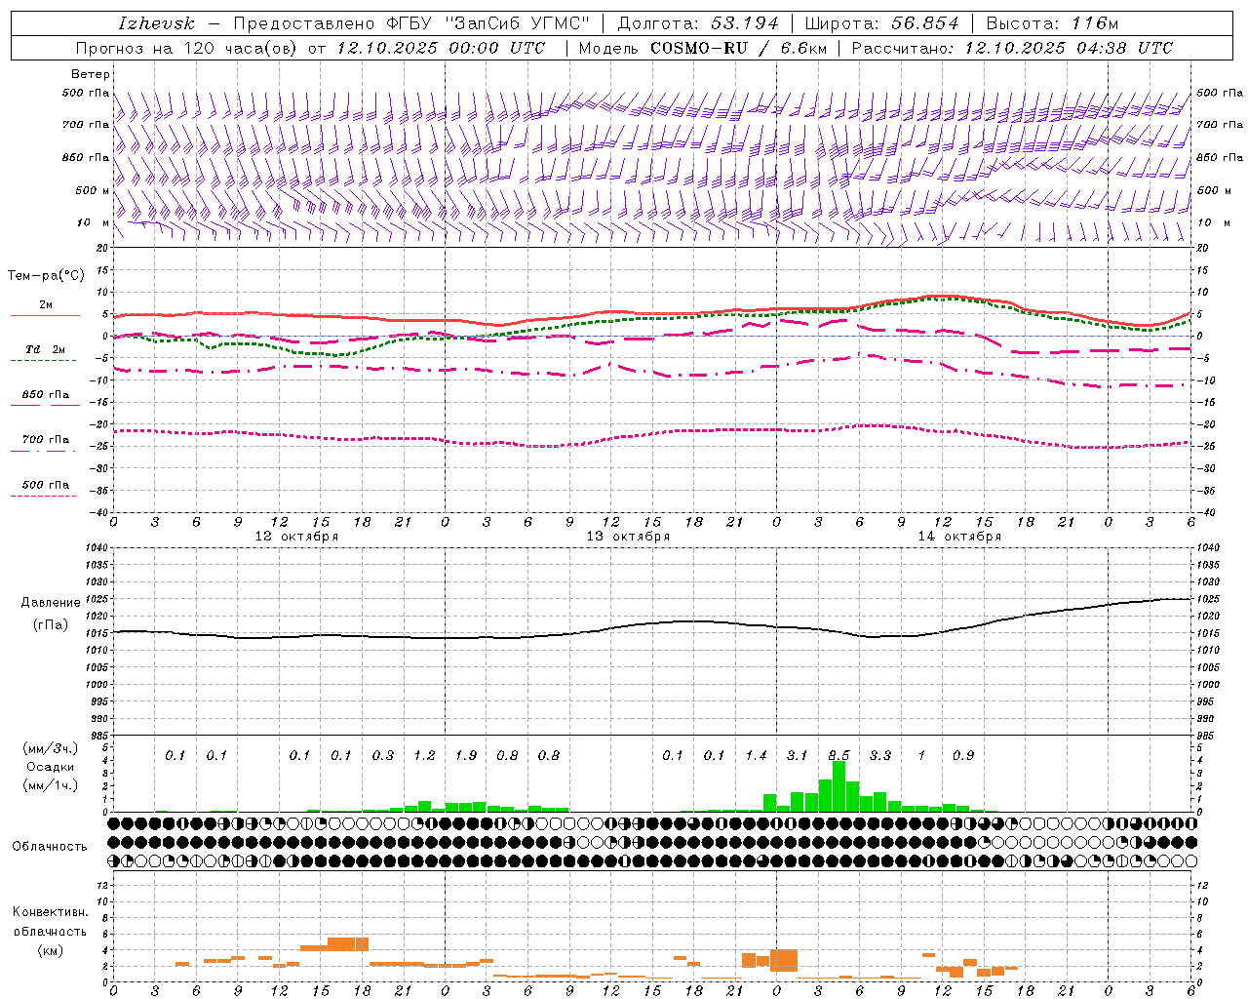Click the 3.3 precipitation total value
1248x999 pixels.
[880, 755]
